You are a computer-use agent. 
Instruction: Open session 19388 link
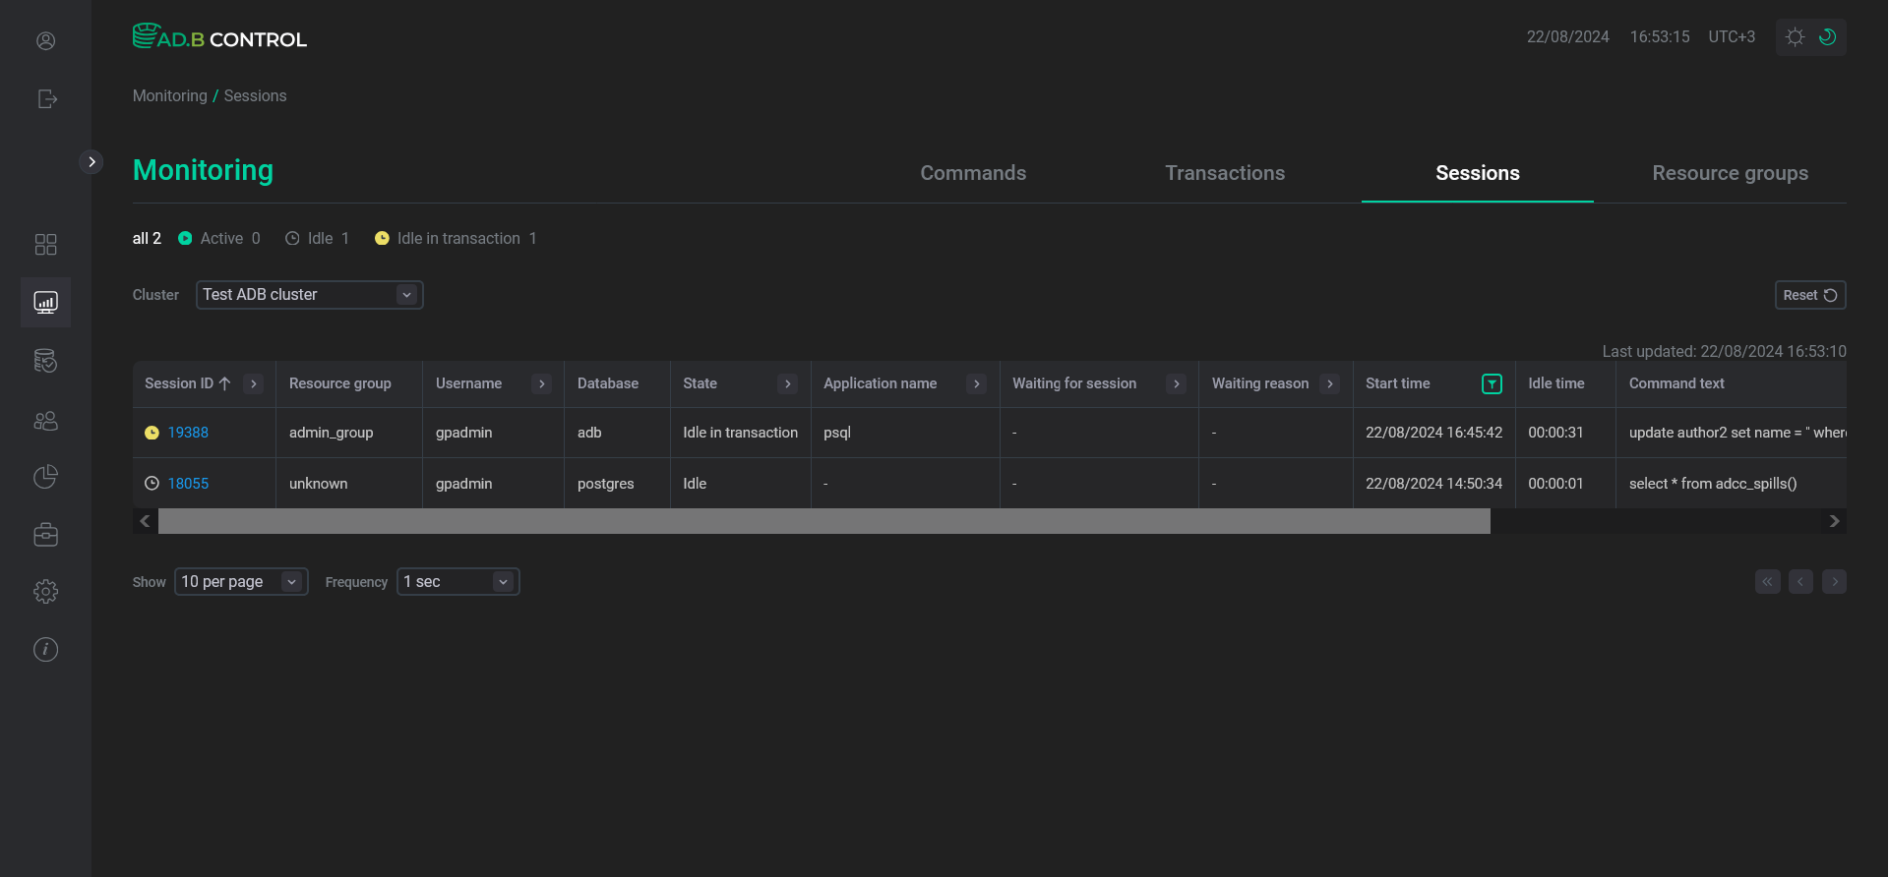(188, 433)
